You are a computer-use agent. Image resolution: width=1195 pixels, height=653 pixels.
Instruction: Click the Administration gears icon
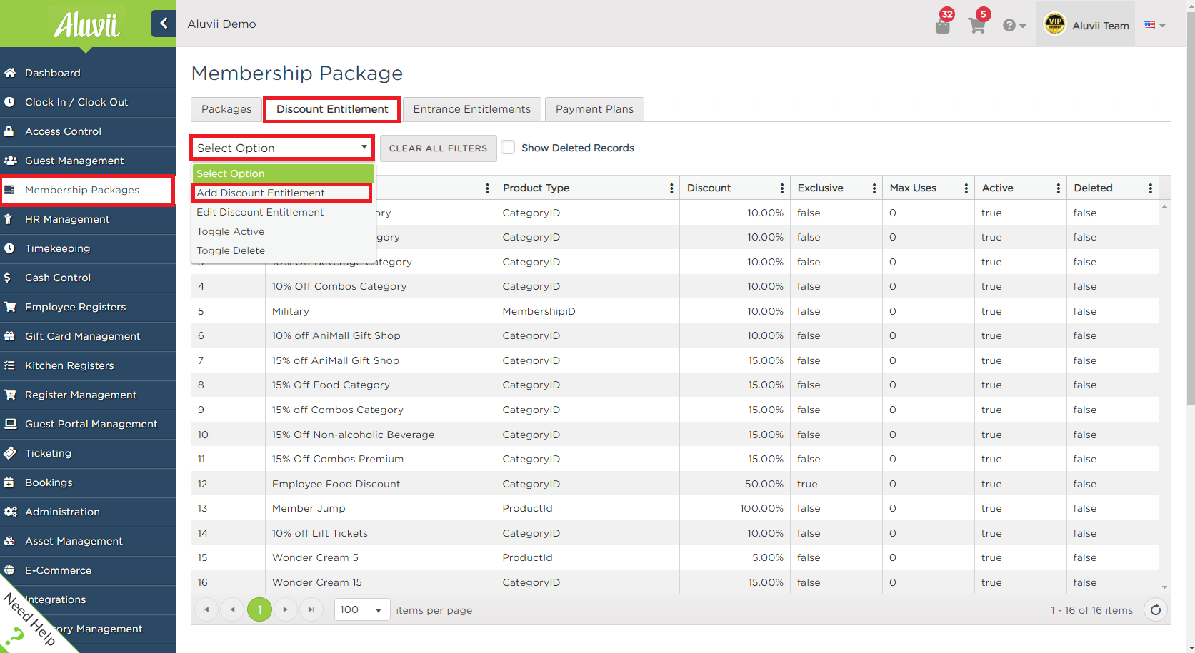click(x=10, y=512)
